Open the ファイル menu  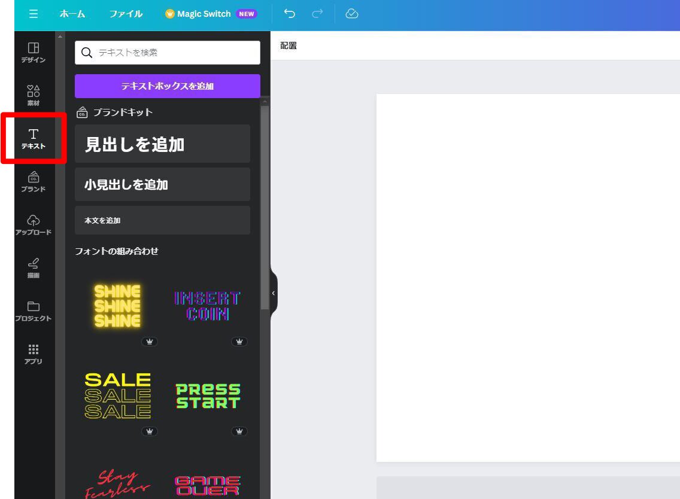pyautogui.click(x=126, y=14)
